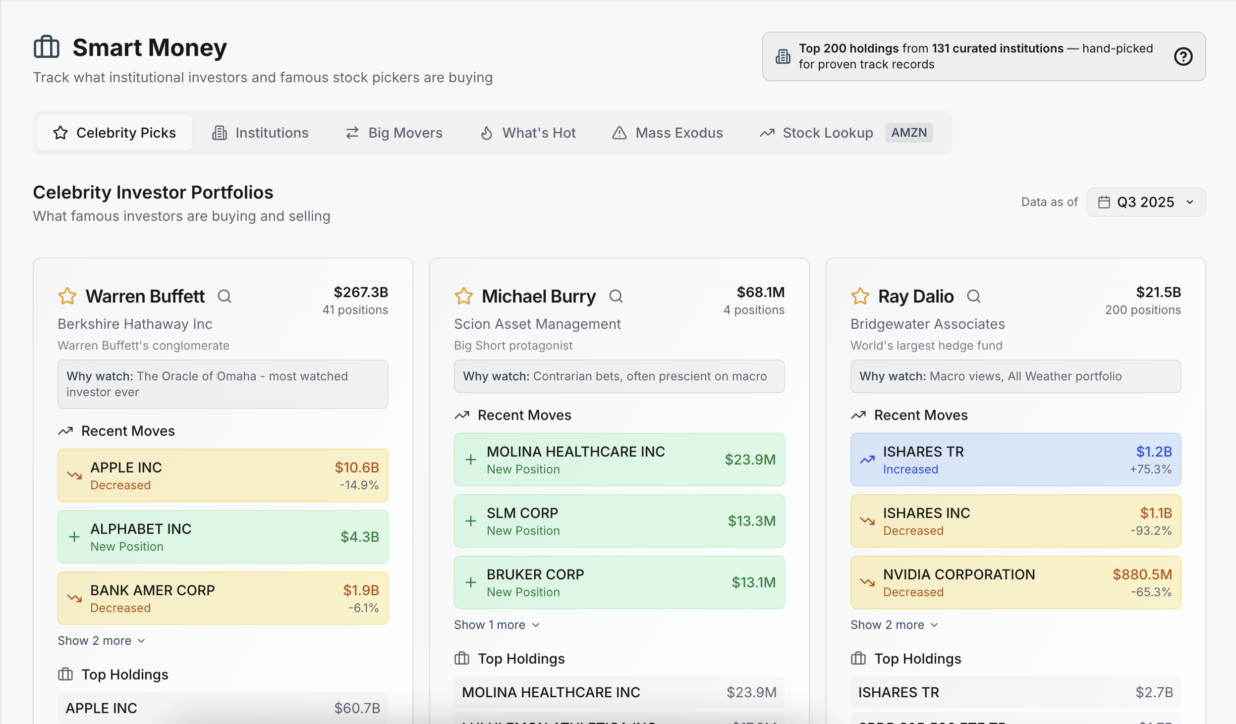Image resolution: width=1236 pixels, height=724 pixels.
Task: Click the MOLINA HEALTHCARE INC new position entry
Action: [x=619, y=459]
